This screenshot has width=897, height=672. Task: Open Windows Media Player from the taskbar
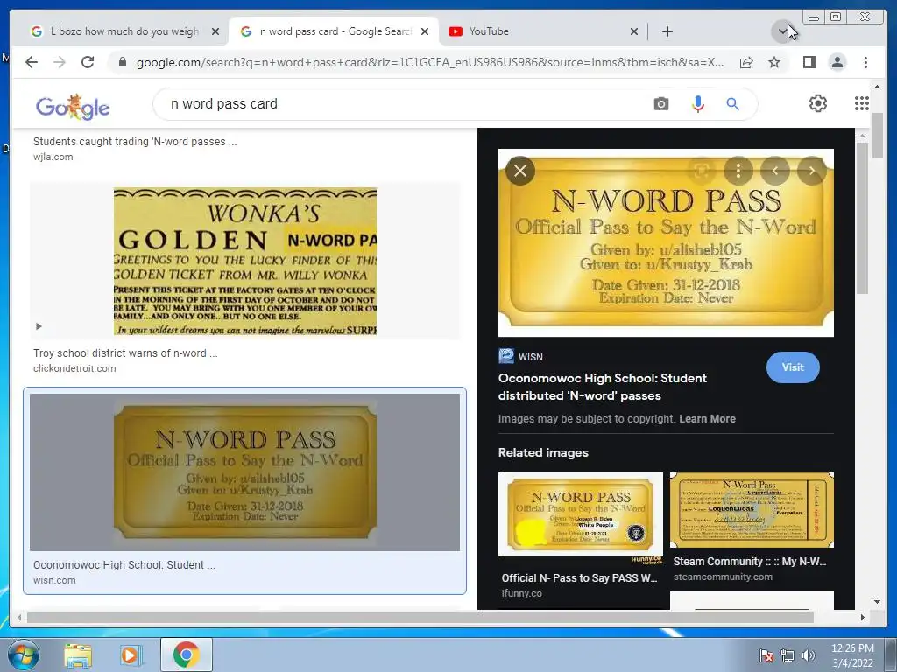(x=130, y=655)
